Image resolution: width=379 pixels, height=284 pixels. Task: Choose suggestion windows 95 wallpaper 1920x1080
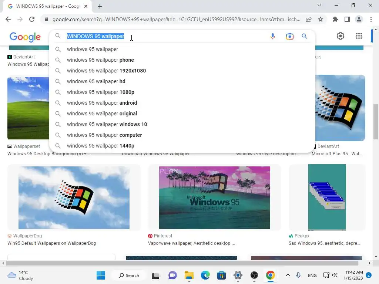pyautogui.click(x=182, y=71)
